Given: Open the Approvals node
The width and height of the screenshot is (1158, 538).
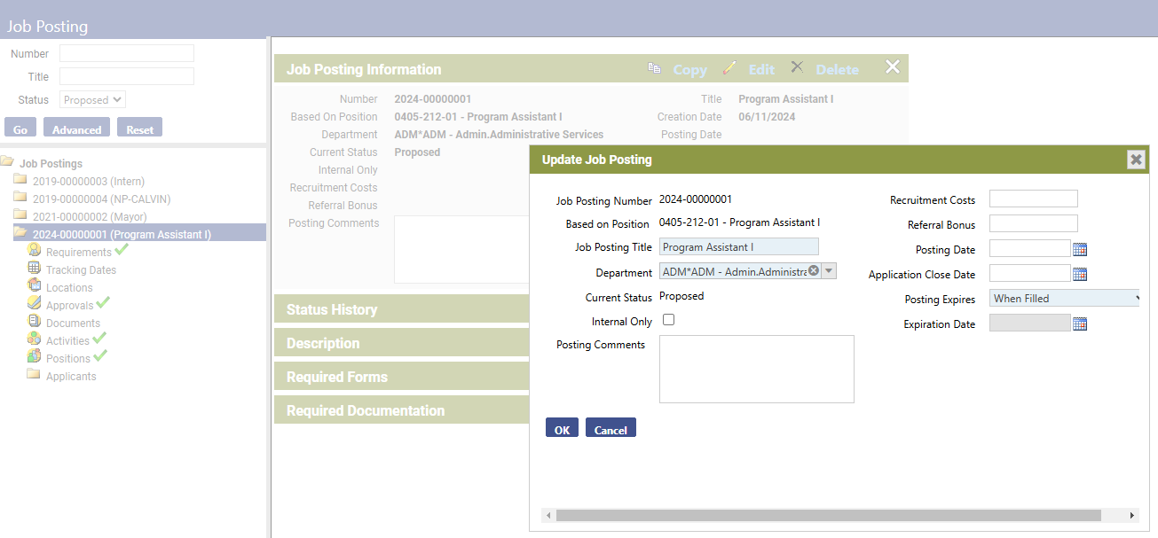Looking at the screenshot, I should click(x=69, y=306).
